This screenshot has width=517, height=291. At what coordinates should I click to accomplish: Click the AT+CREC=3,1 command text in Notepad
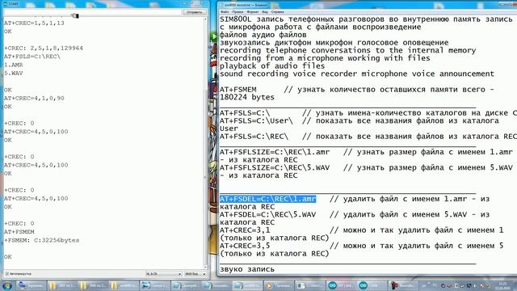(245, 230)
